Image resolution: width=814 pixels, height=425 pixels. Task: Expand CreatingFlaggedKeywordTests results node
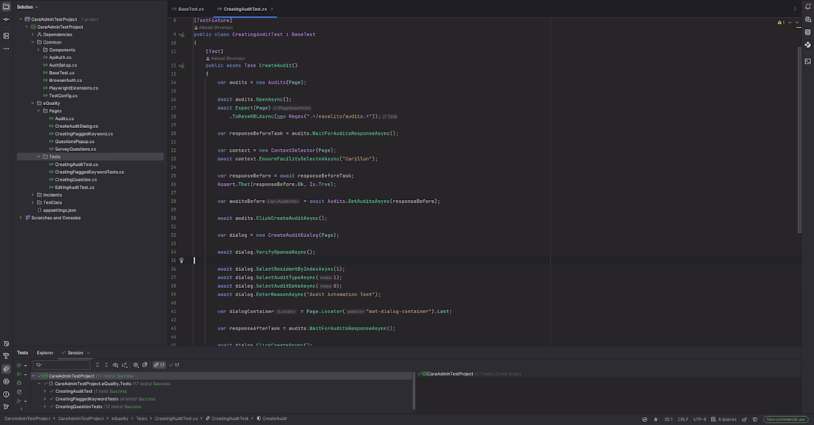pyautogui.click(x=45, y=399)
